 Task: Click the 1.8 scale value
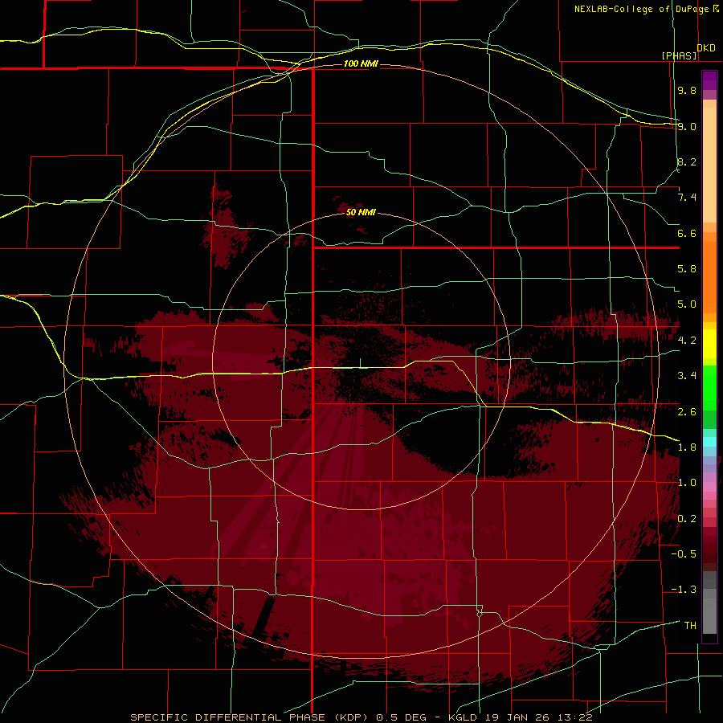[x=687, y=447]
